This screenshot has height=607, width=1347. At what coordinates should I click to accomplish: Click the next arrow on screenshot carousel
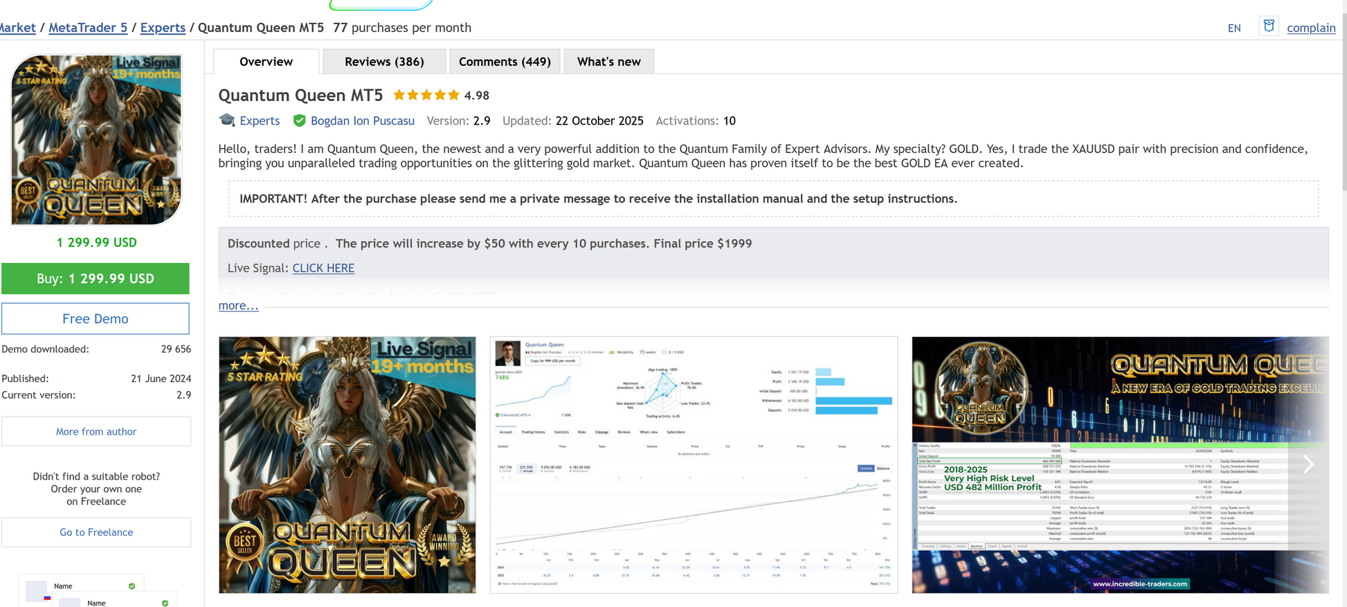coord(1308,464)
